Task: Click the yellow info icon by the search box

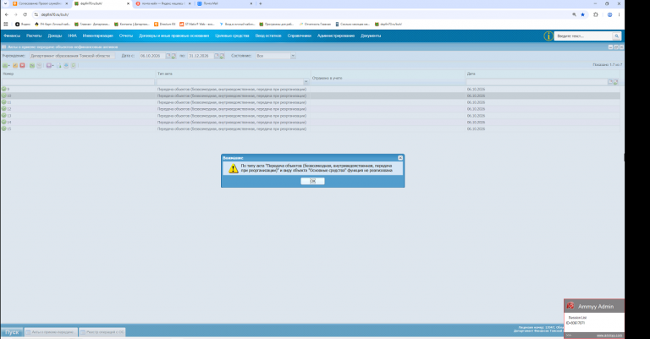Action: click(548, 36)
